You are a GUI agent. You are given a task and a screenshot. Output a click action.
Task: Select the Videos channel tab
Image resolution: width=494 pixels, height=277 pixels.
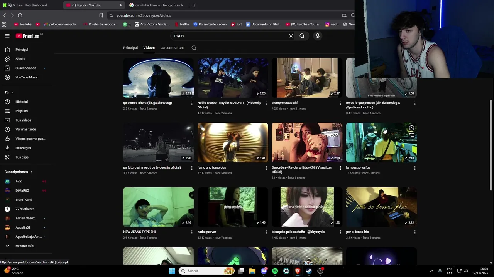(149, 48)
